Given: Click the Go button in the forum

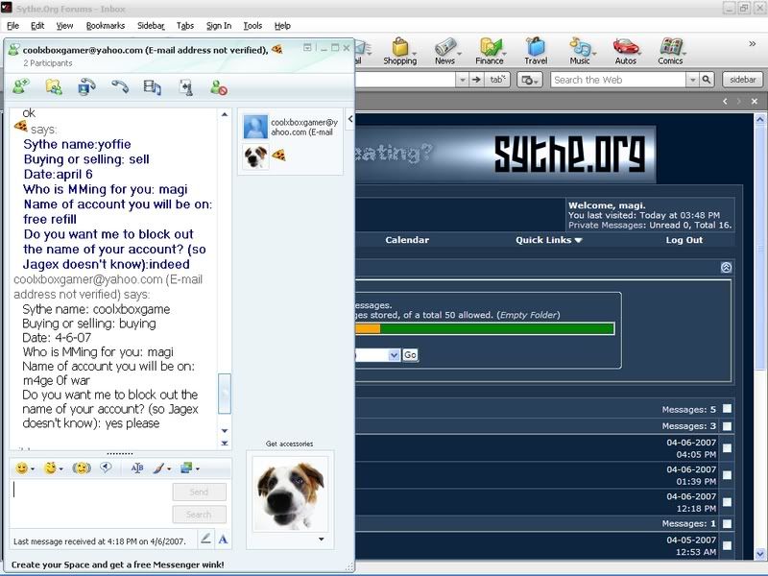Looking at the screenshot, I should coord(410,354).
